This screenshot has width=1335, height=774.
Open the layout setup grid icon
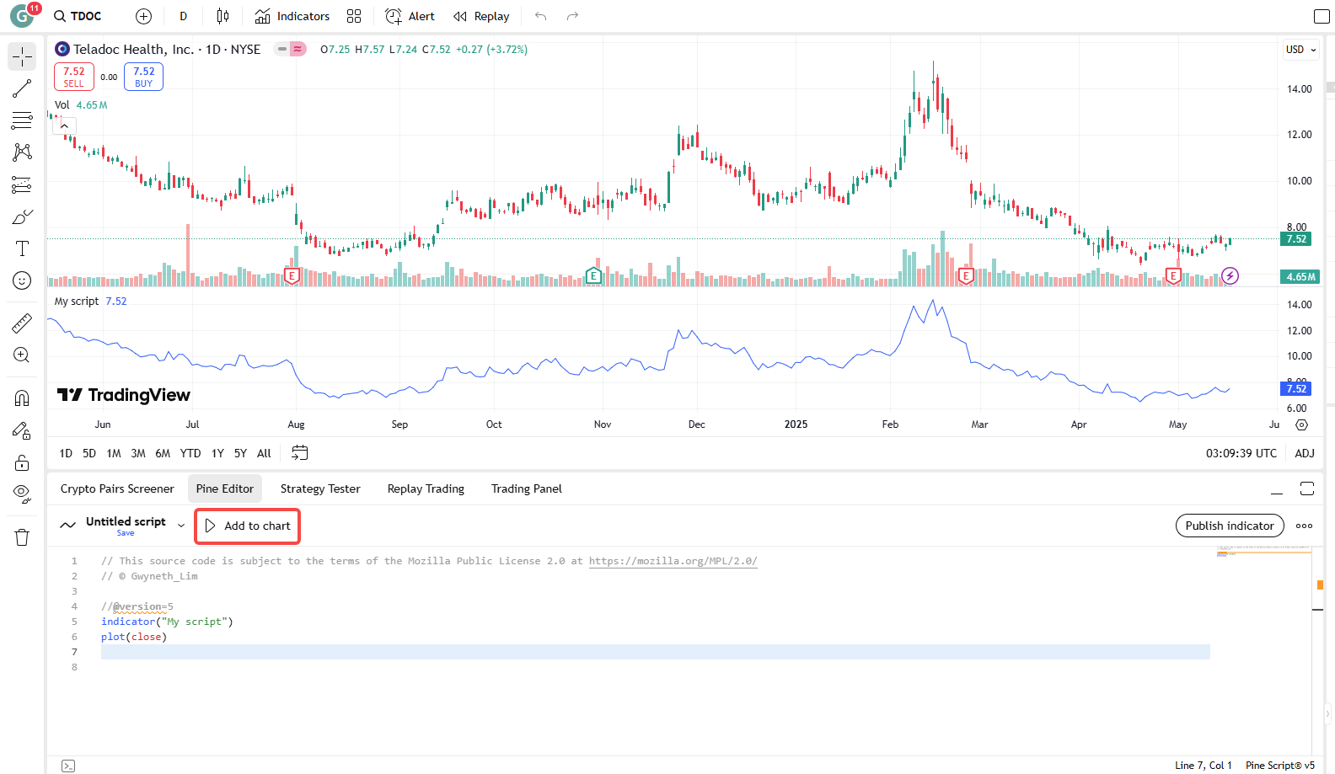354,16
